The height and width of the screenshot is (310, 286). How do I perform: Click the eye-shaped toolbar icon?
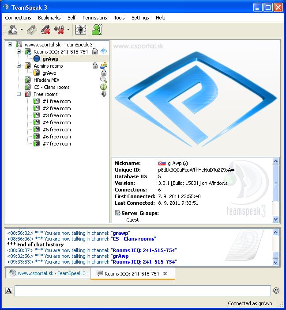coord(80,30)
